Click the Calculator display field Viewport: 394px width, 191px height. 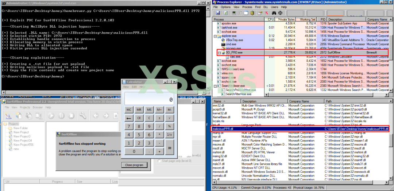click(149, 99)
